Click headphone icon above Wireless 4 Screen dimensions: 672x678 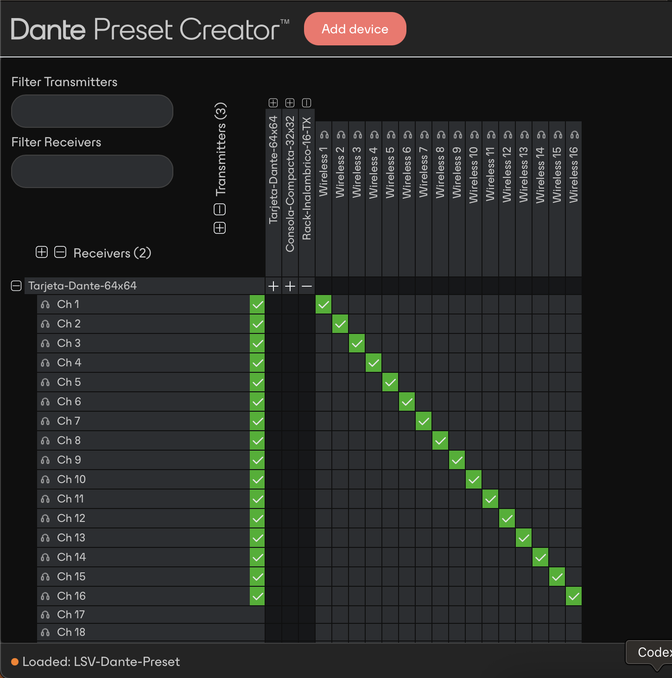tap(374, 135)
